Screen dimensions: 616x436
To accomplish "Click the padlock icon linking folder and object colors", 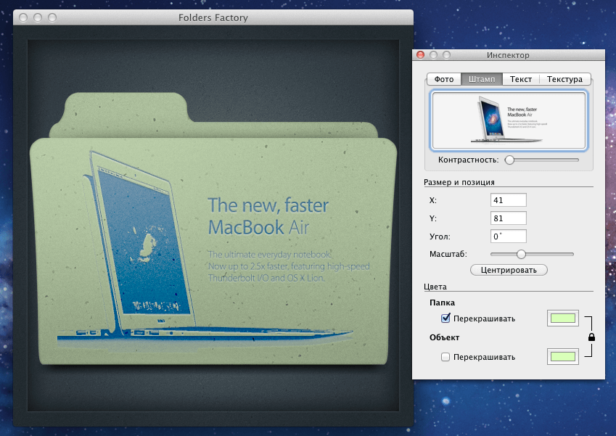I will (x=591, y=337).
